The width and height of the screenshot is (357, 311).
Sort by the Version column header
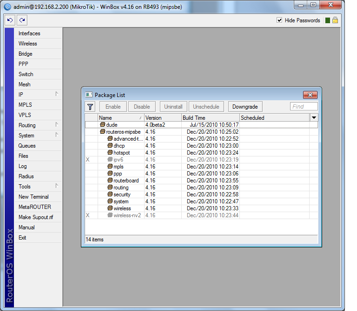point(163,118)
